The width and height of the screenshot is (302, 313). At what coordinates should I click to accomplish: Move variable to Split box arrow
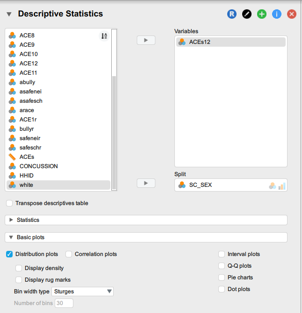pos(146,183)
